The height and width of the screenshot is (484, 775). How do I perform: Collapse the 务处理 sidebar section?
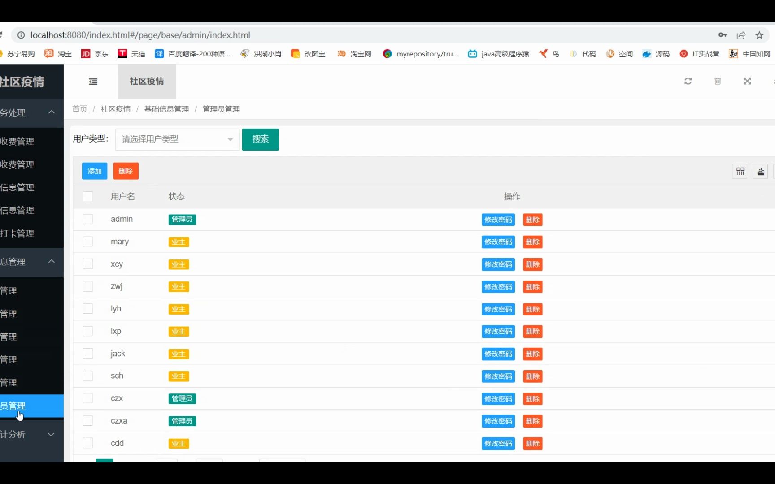(31, 112)
